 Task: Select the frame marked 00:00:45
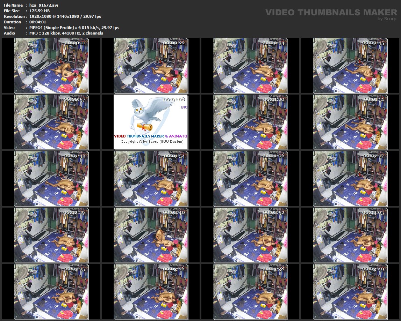pos(350,66)
